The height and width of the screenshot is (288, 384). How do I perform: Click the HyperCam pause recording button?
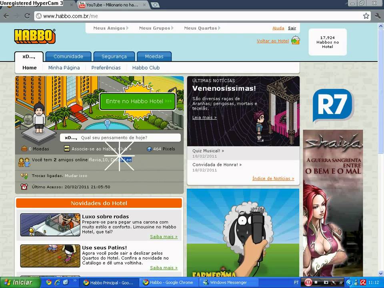[308, 282]
